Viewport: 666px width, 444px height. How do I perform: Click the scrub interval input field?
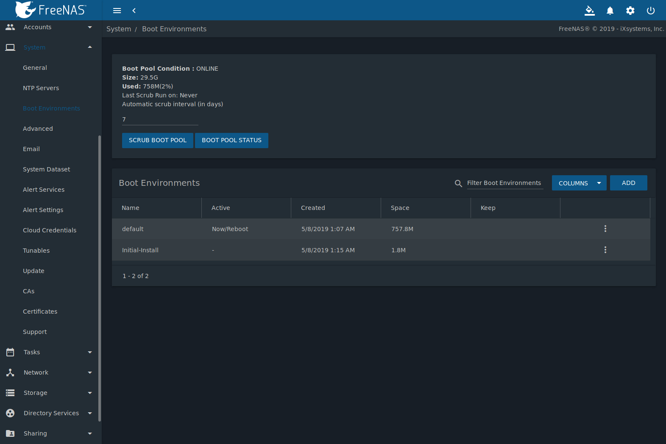[160, 119]
